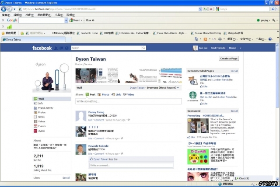Open Notes in the left sidebar

pyautogui.click(x=41, y=117)
